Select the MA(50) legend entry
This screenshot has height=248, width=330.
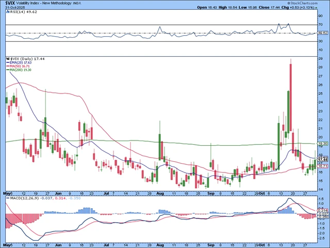(x=20, y=67)
